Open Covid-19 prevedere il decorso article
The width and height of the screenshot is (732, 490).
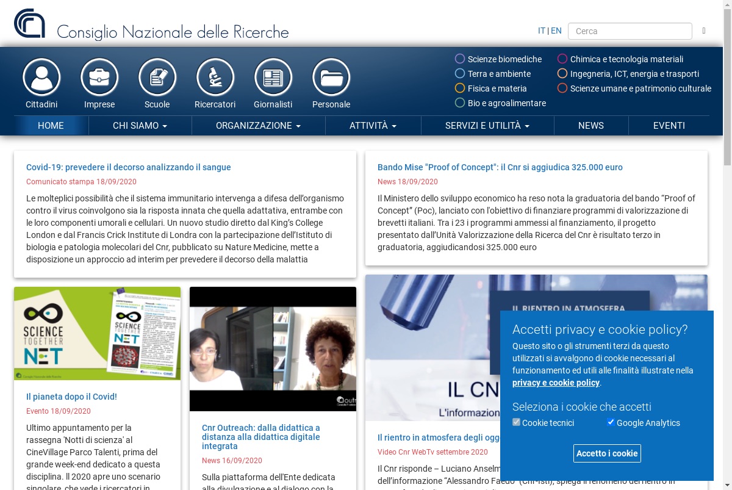point(129,167)
